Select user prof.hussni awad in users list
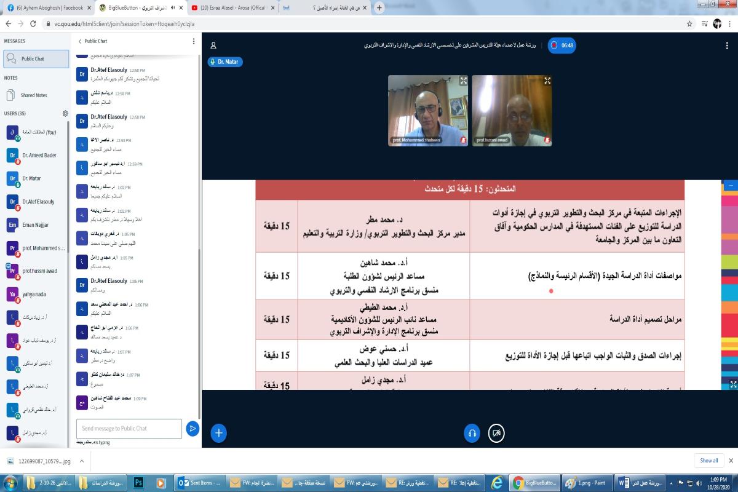This screenshot has height=492, width=738. click(x=36, y=271)
